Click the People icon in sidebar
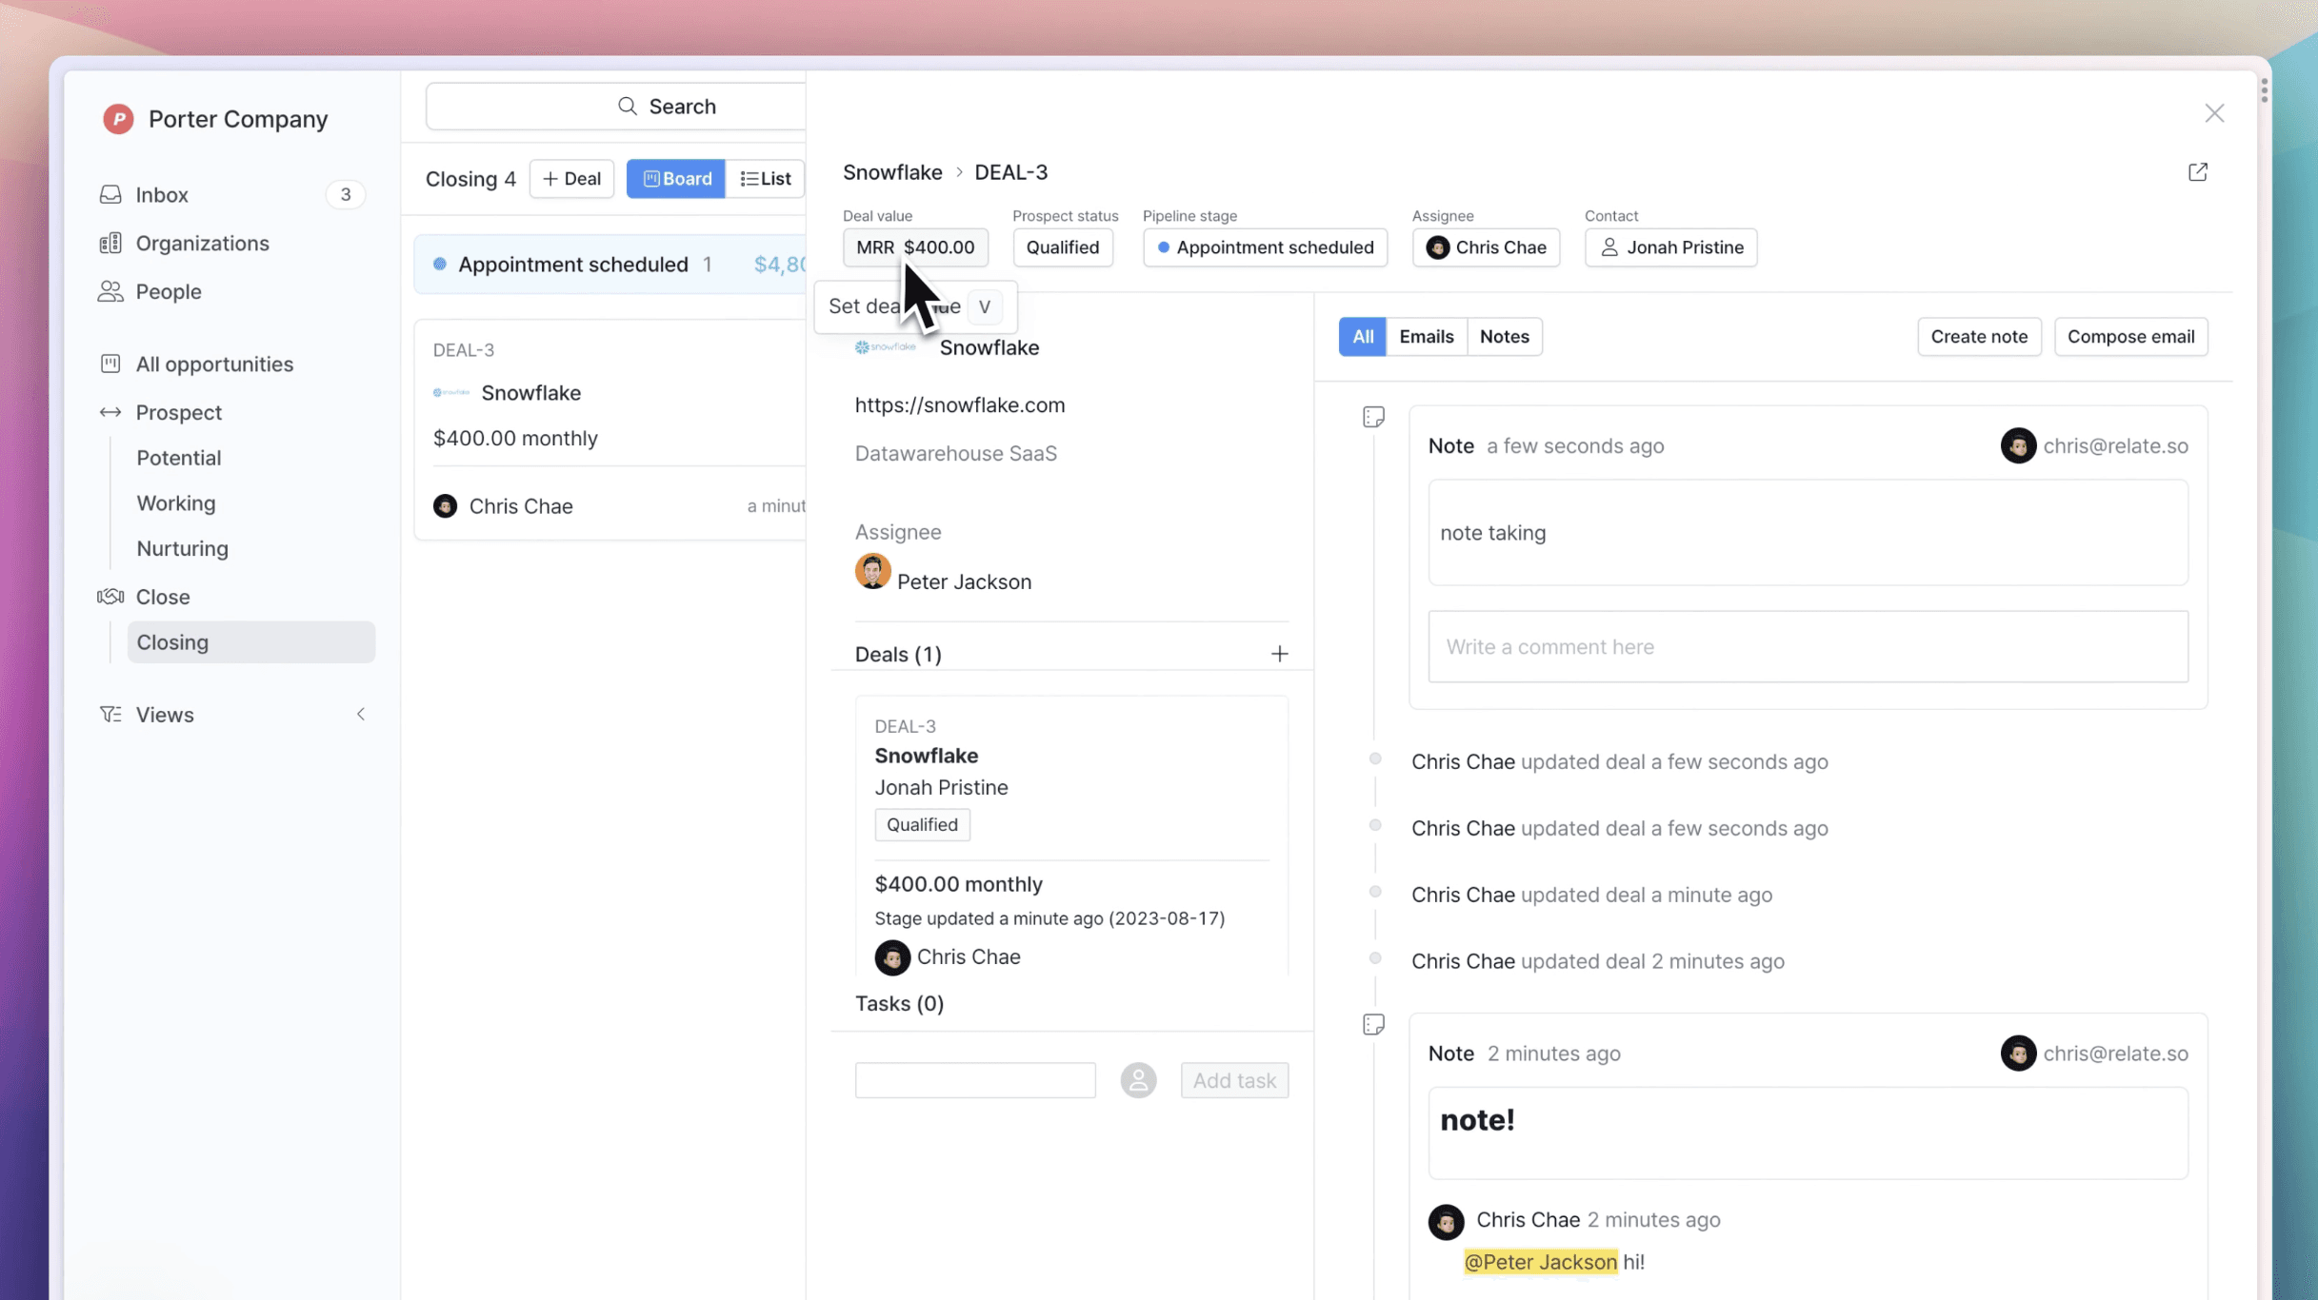The width and height of the screenshot is (2318, 1300). [x=110, y=291]
